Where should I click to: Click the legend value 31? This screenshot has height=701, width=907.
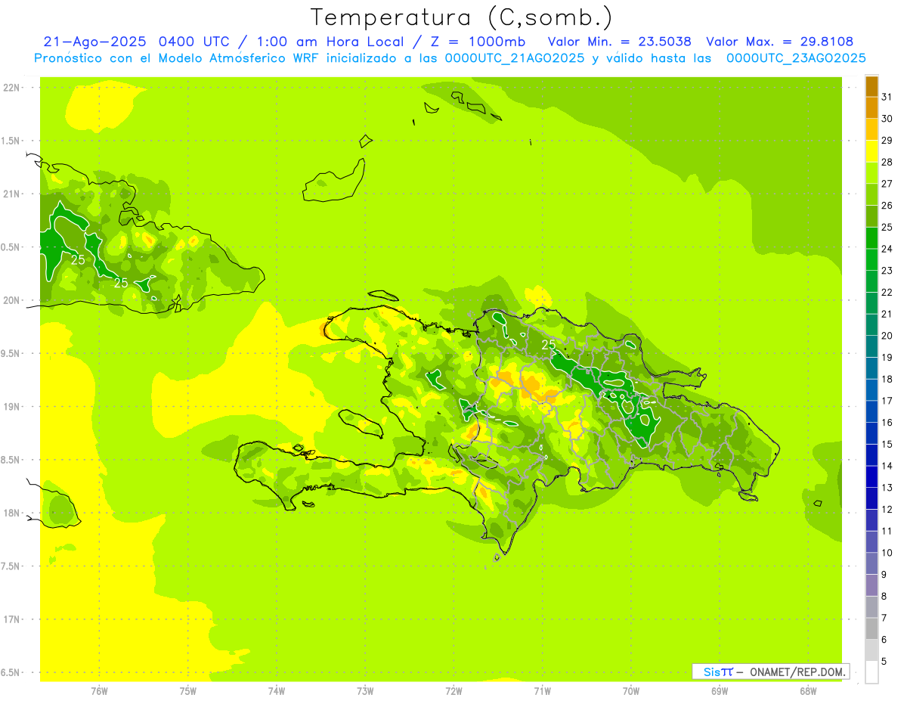887,97
